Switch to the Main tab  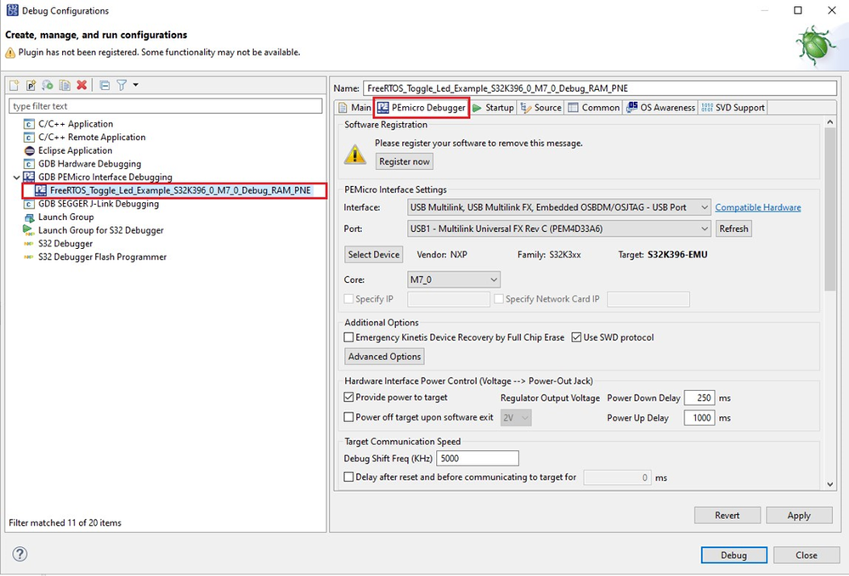354,108
